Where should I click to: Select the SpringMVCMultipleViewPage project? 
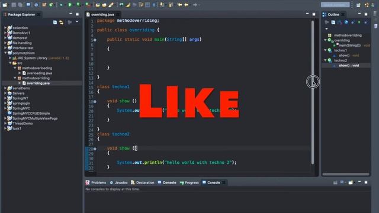coord(35,118)
